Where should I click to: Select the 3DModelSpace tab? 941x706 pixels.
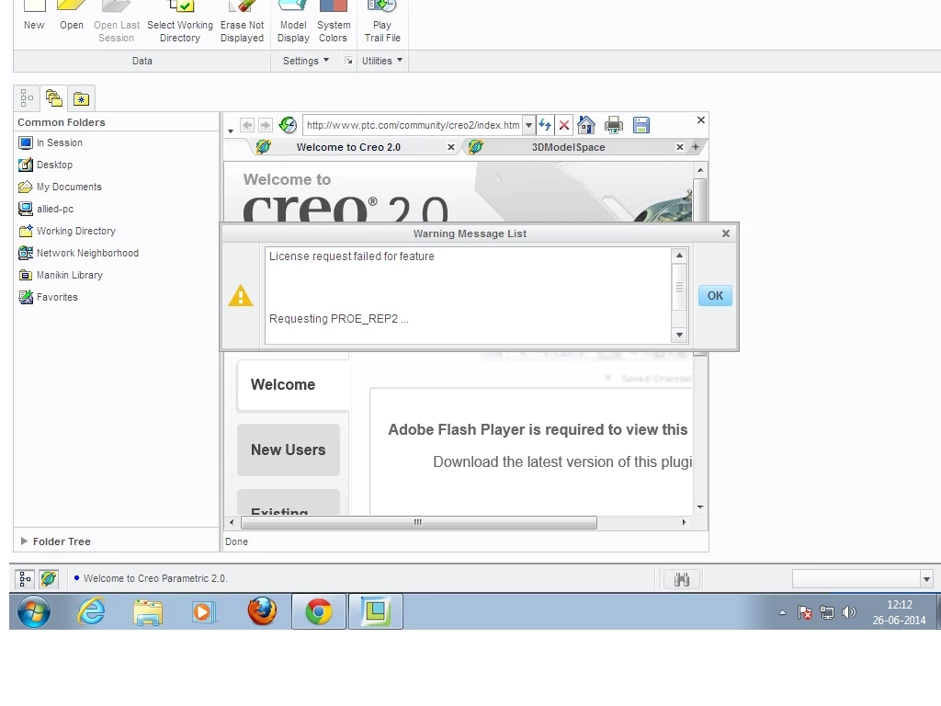pyautogui.click(x=568, y=147)
